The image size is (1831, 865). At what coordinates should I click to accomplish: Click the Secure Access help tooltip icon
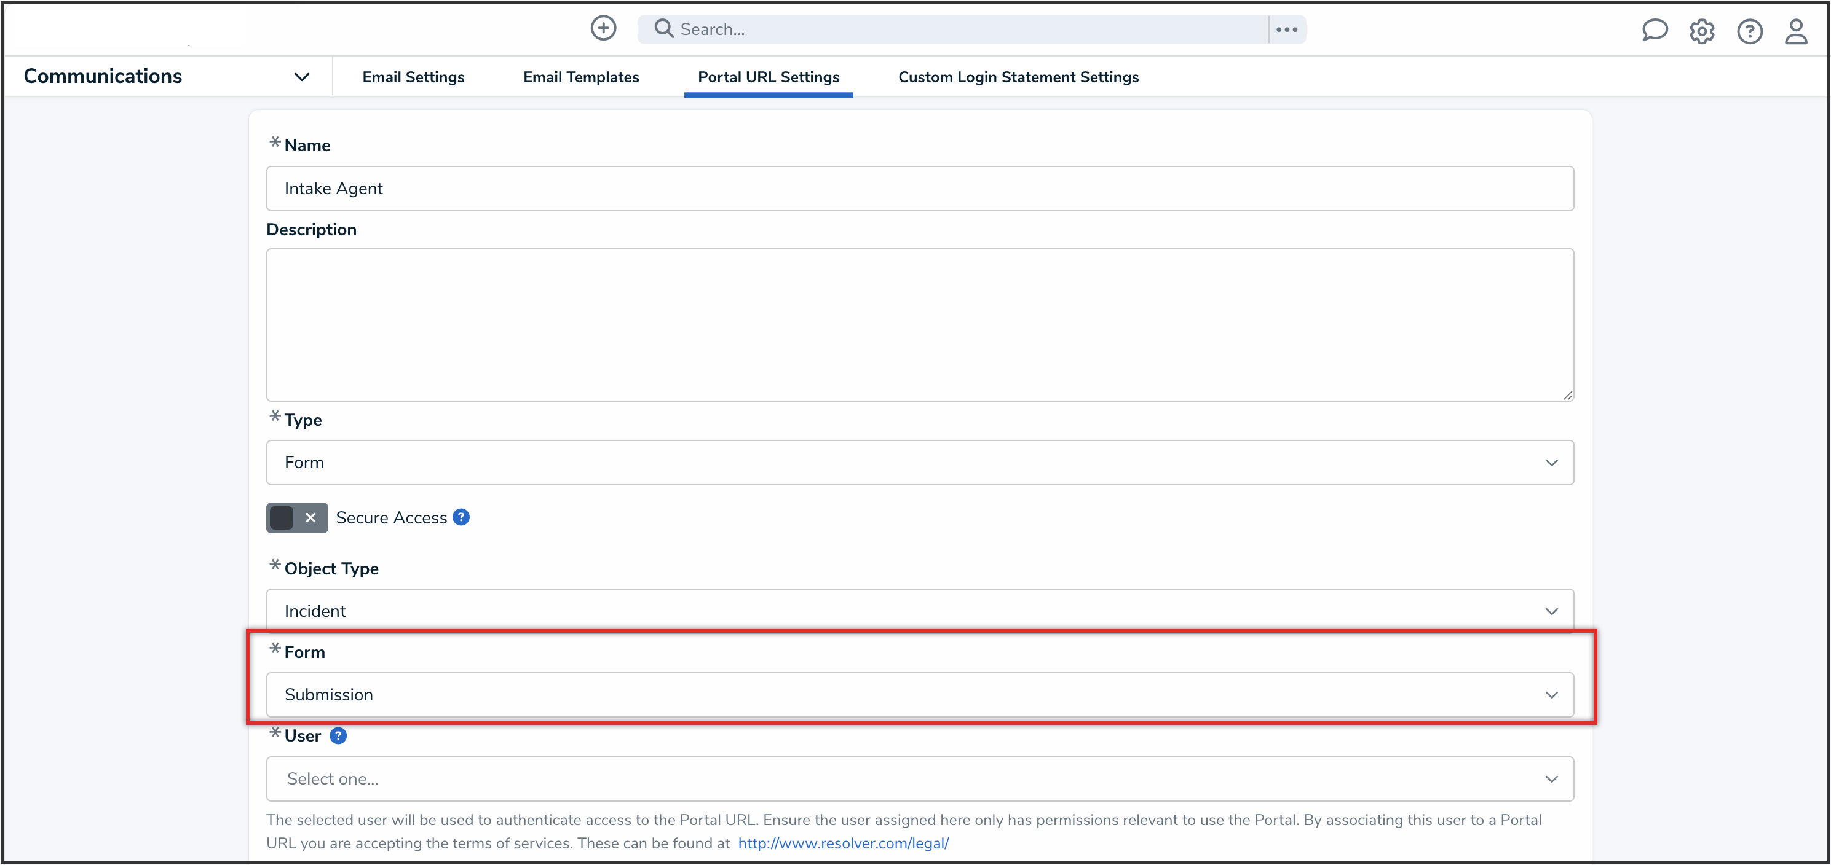[461, 517]
